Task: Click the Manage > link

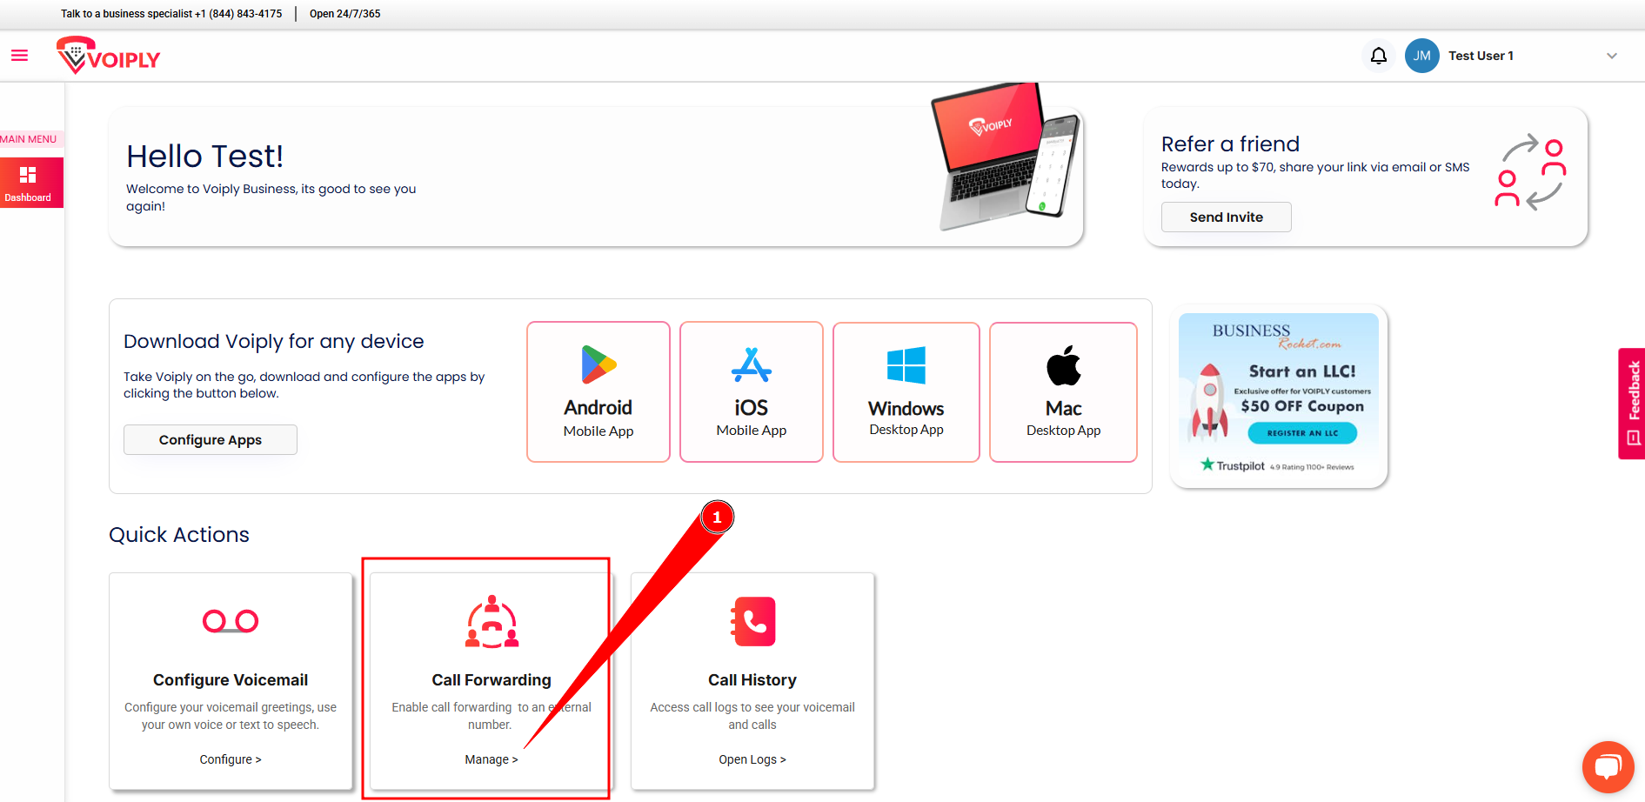Action: [491, 759]
